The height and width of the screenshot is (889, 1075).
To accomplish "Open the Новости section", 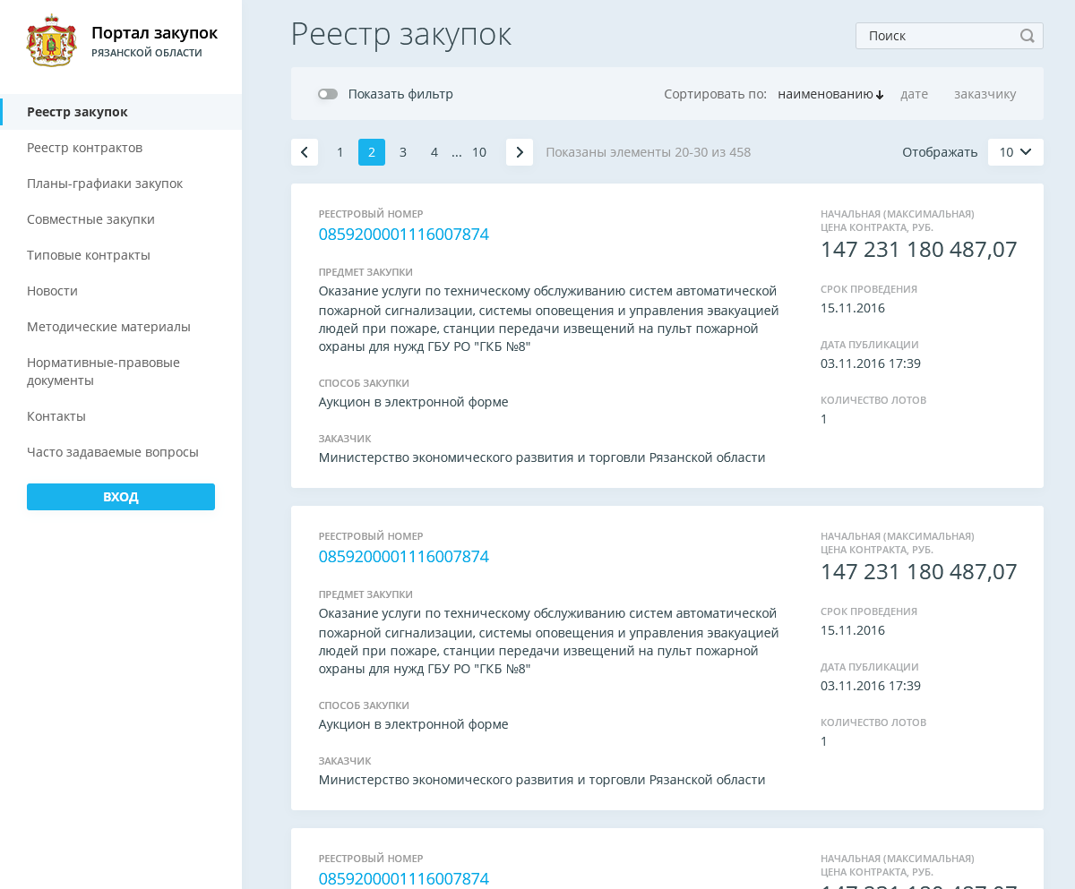I will click(52, 291).
